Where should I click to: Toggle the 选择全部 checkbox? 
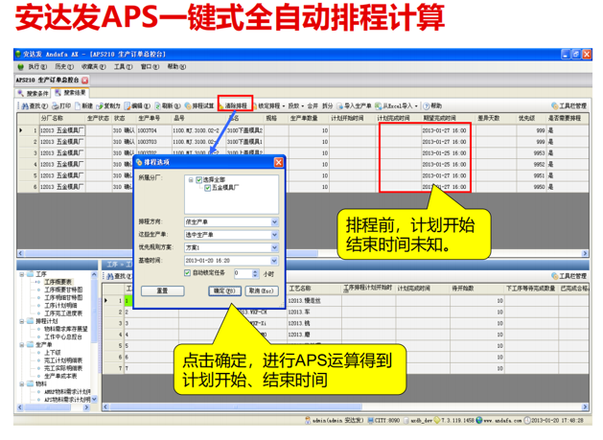click(x=197, y=179)
